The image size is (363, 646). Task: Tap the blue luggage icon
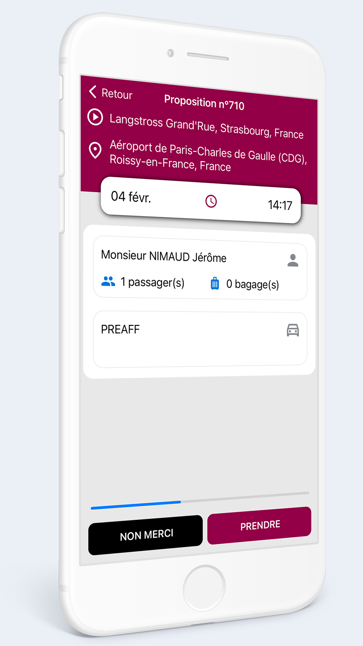click(x=215, y=283)
